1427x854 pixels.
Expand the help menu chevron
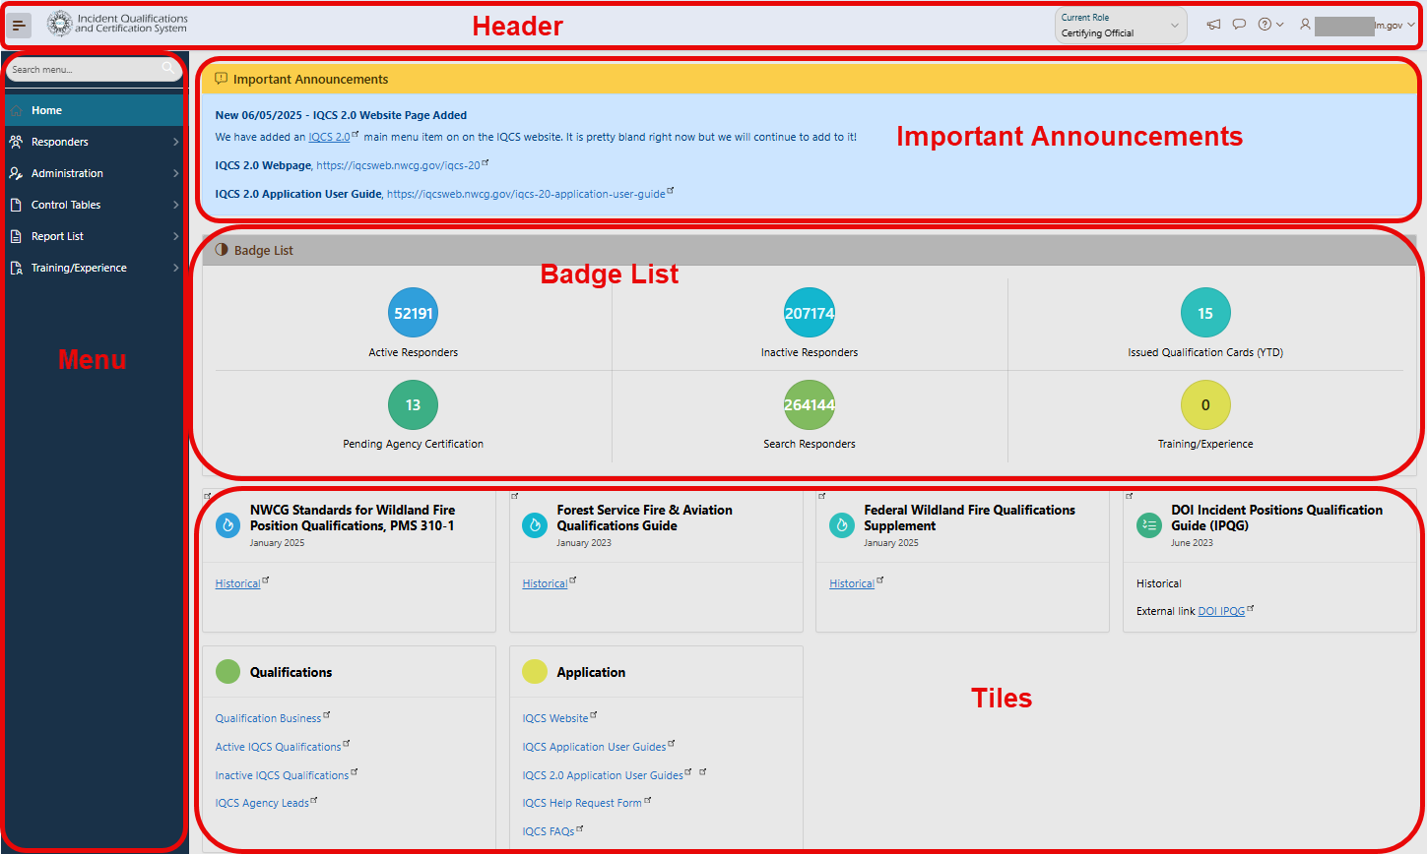[1280, 25]
